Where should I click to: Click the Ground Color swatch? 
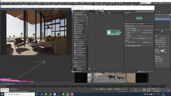[133, 42]
